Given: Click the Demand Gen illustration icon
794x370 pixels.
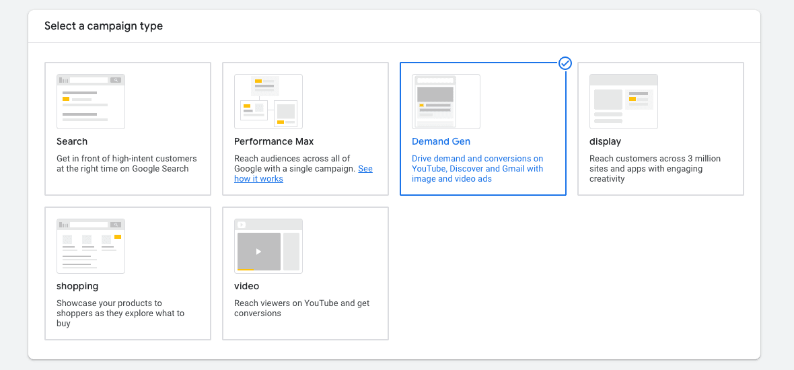Looking at the screenshot, I should click(446, 102).
